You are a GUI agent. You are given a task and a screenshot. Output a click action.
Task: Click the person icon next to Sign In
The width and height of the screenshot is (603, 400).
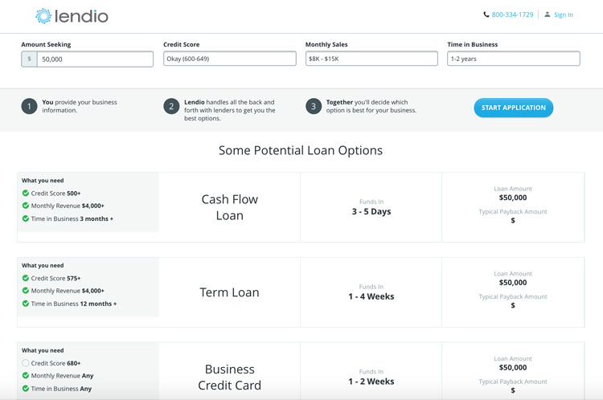click(x=548, y=14)
